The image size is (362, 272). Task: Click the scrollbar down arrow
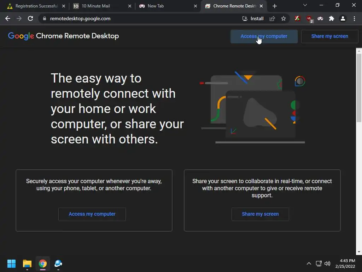[x=359, y=252]
